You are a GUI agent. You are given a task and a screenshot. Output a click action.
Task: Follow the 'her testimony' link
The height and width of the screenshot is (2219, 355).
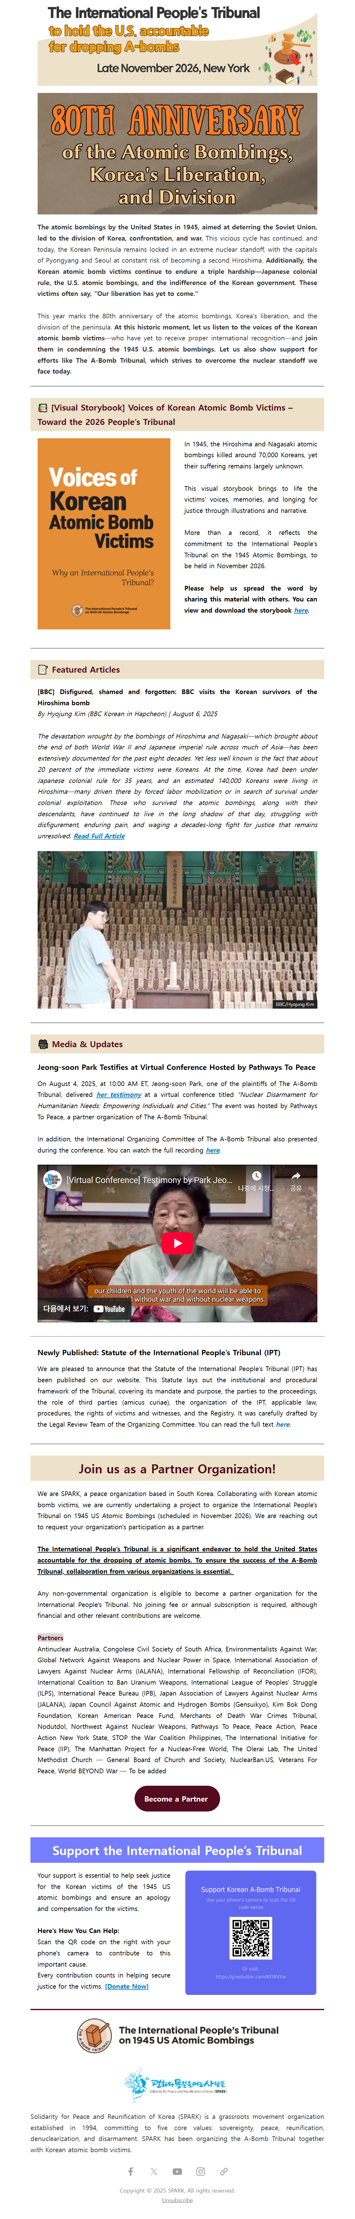tap(119, 1095)
